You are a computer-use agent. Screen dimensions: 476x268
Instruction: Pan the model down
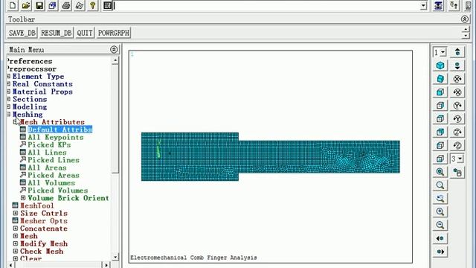[x=457, y=66]
